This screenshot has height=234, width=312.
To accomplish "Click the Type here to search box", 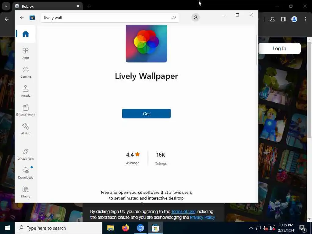I will pyautogui.click(x=58, y=228).
